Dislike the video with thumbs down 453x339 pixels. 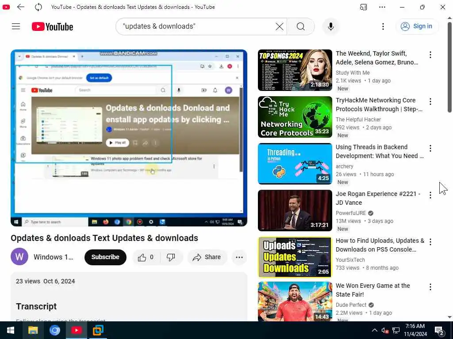coord(171,257)
